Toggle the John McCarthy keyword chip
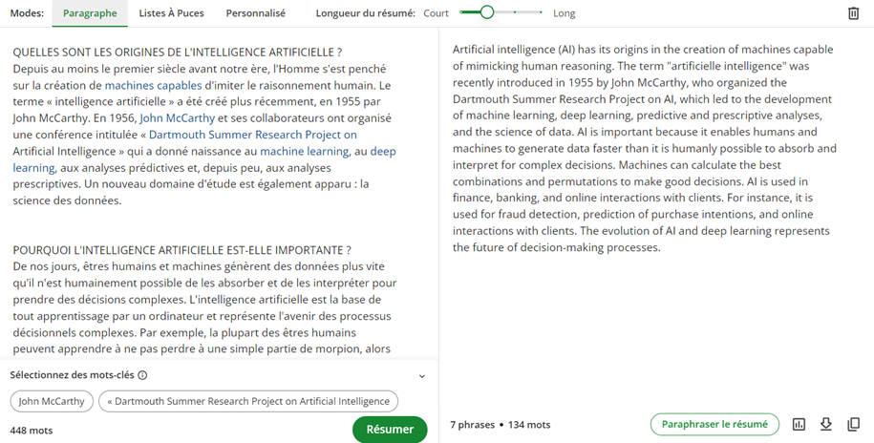874x443 pixels. [x=52, y=401]
